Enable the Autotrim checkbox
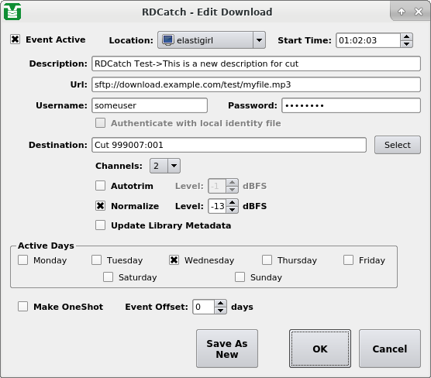This screenshot has height=378, width=431. pyautogui.click(x=100, y=185)
